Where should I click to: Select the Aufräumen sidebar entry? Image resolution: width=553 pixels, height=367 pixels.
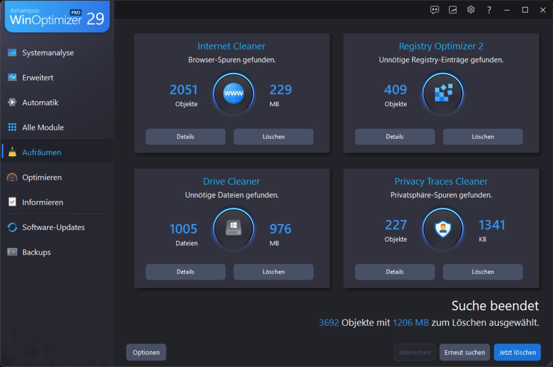(57, 152)
